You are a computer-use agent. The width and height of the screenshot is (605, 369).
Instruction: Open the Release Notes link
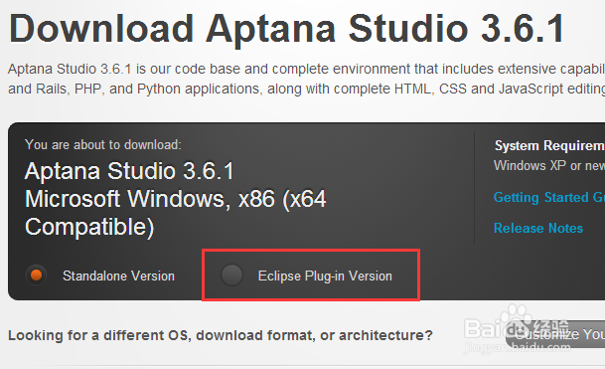click(538, 228)
